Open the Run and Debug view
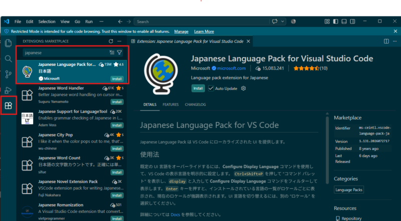 pos(8,90)
